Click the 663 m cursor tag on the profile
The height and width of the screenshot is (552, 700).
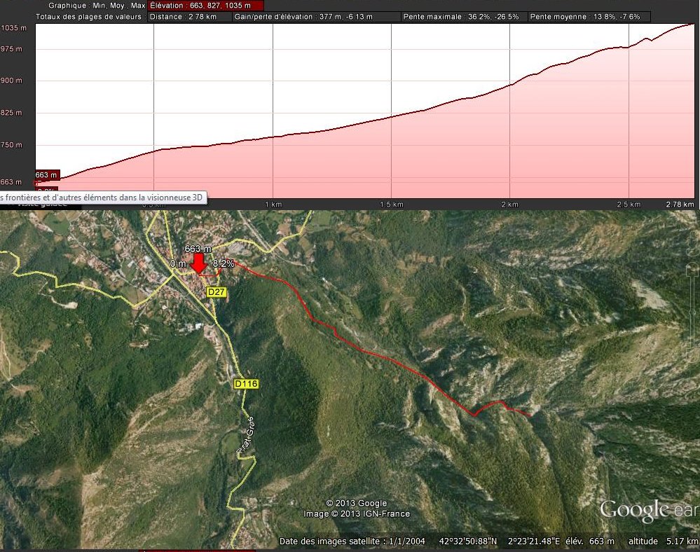(x=46, y=174)
